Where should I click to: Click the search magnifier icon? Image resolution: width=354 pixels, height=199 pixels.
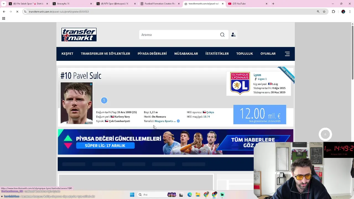(222, 35)
